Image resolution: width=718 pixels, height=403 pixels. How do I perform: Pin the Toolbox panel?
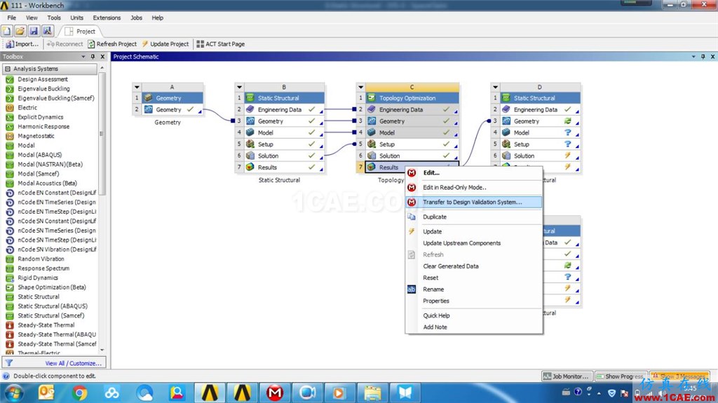(x=93, y=57)
